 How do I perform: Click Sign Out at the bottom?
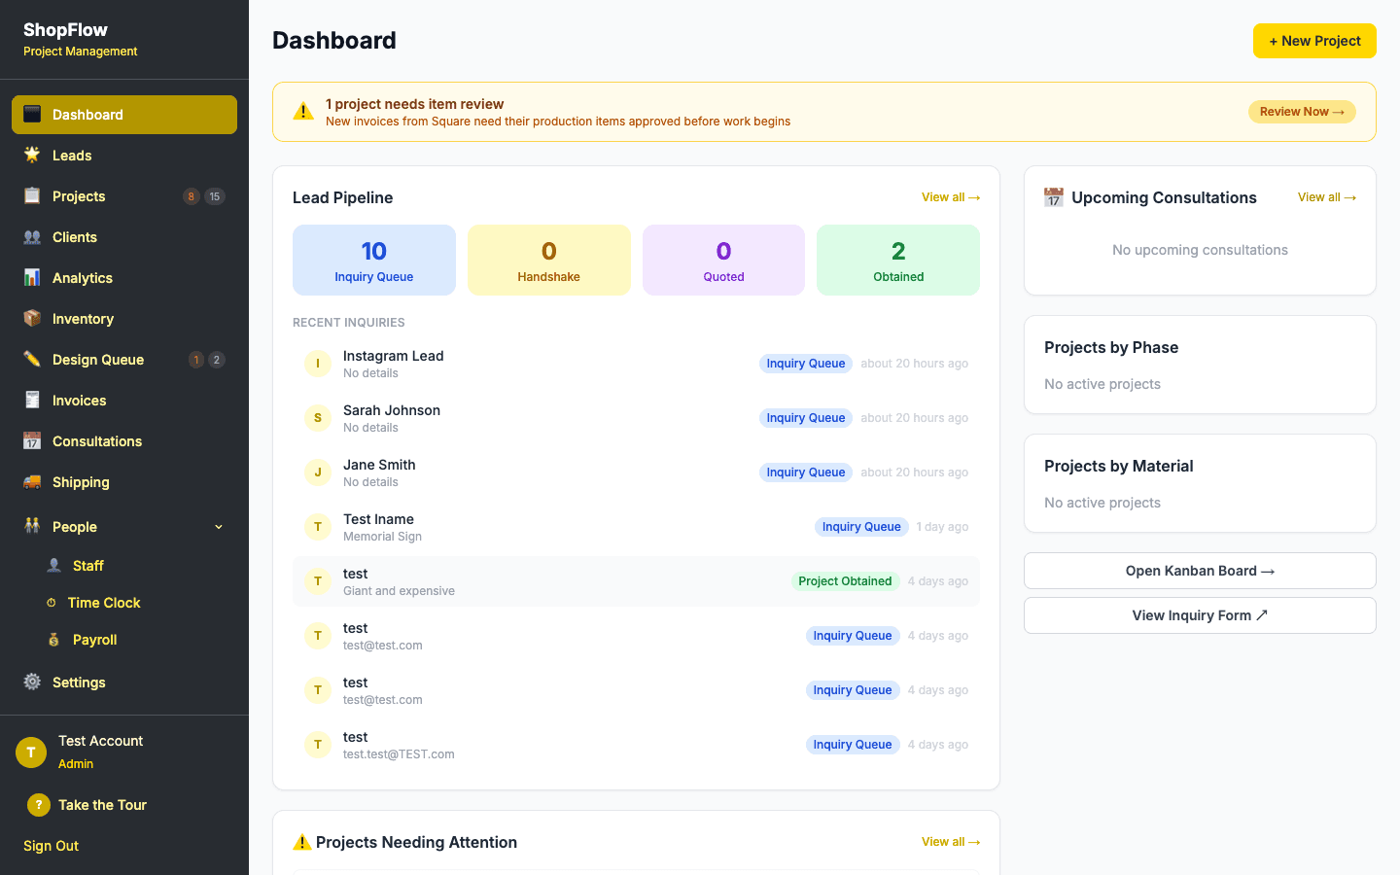click(x=50, y=845)
